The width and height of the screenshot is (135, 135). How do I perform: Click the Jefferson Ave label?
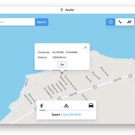pos(28,99)
